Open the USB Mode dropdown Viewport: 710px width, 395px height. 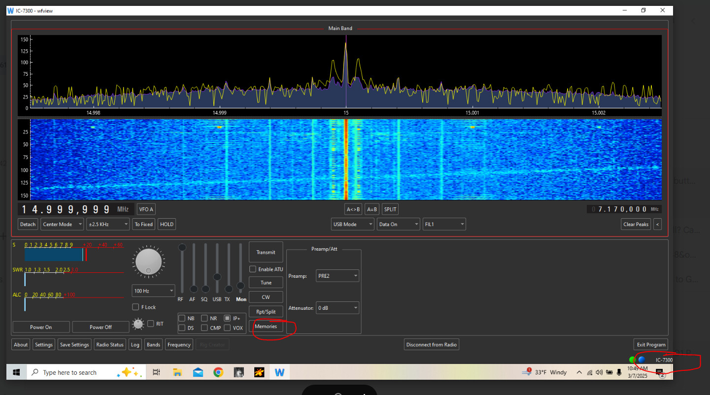click(353, 224)
